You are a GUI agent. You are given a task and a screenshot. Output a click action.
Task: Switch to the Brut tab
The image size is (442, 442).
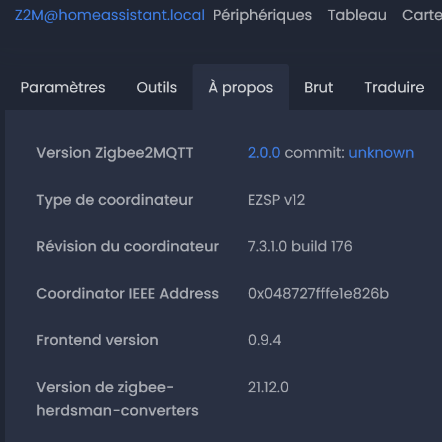pyautogui.click(x=319, y=88)
